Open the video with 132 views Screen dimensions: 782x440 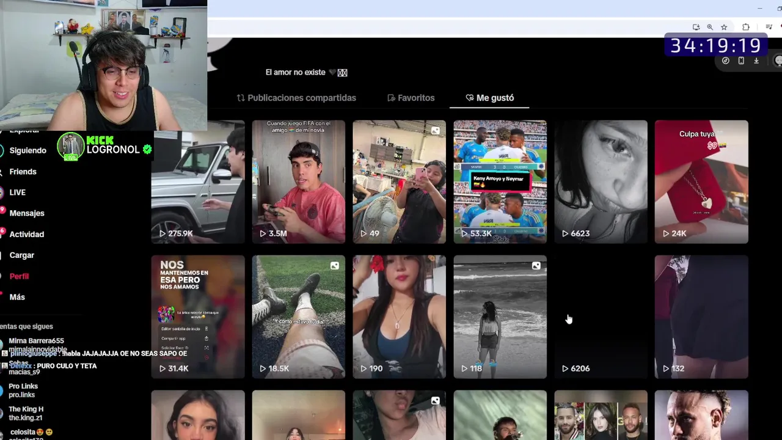pos(701,317)
